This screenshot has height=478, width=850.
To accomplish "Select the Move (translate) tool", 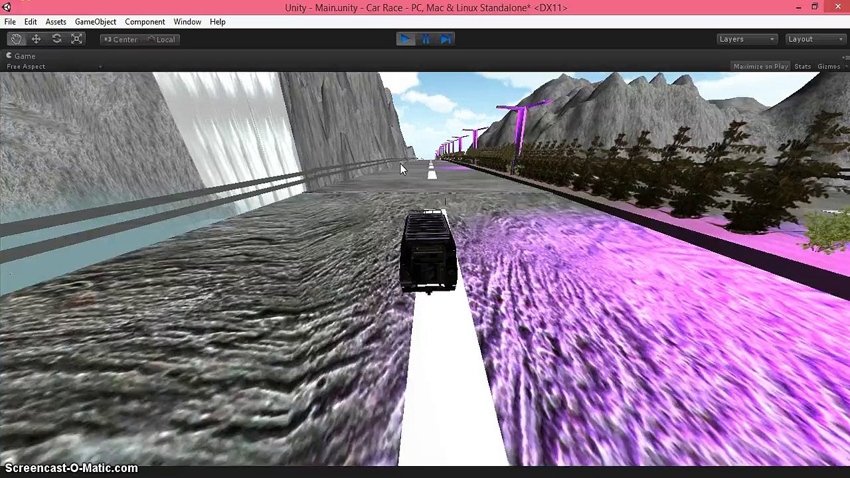I will click(x=37, y=39).
